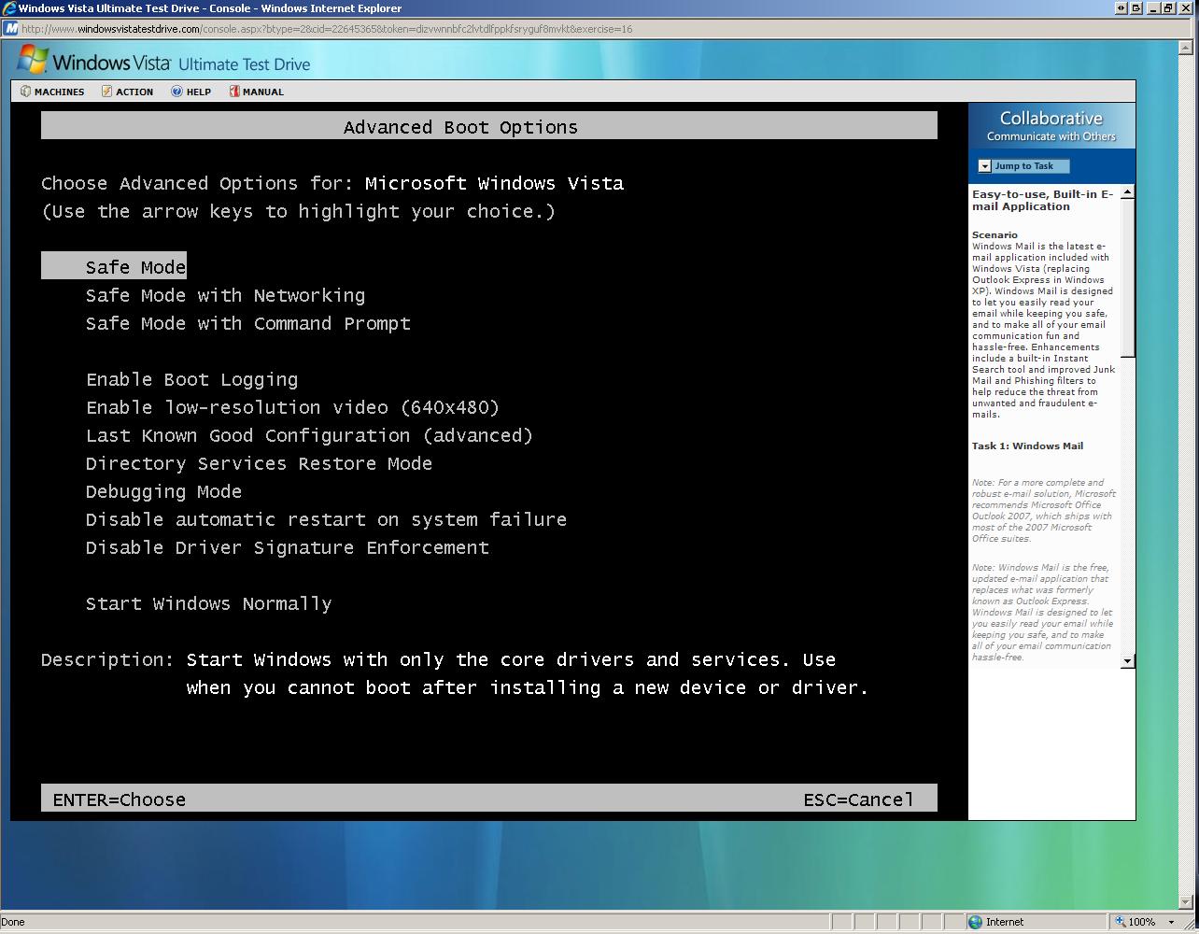Click the task panel scroll down arrow
The height and width of the screenshot is (934, 1199).
(x=1128, y=661)
